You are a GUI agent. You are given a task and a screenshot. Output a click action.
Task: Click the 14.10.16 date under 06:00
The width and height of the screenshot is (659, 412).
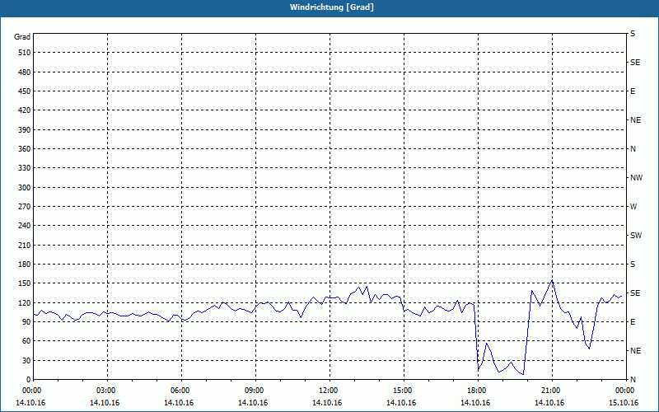point(179,403)
